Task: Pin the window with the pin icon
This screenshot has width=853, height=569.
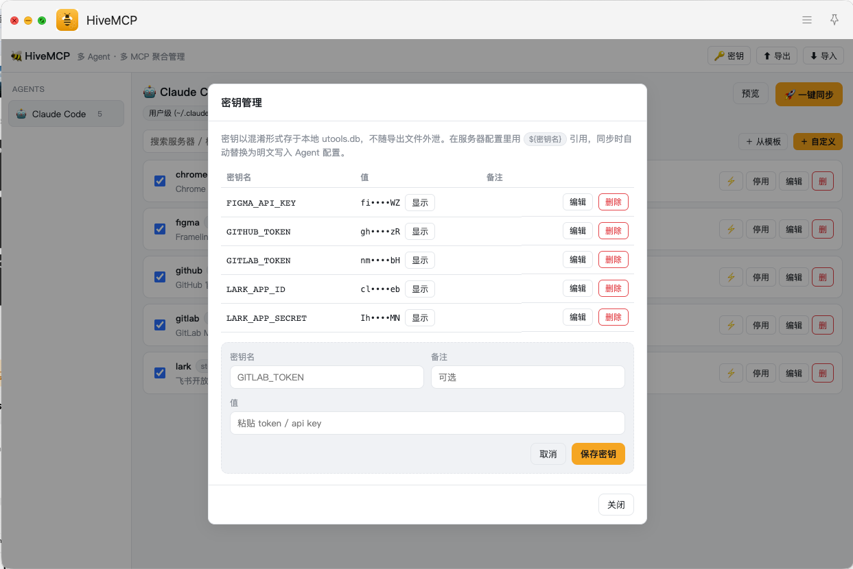Action: (x=834, y=20)
